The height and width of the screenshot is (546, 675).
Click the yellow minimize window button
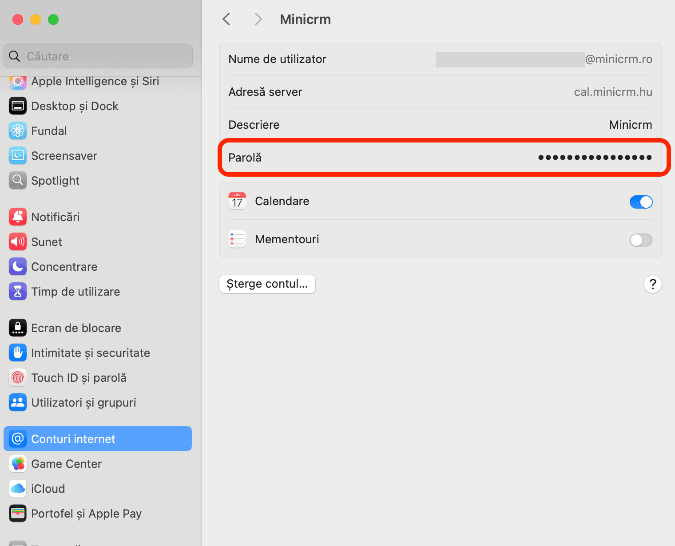click(x=36, y=20)
